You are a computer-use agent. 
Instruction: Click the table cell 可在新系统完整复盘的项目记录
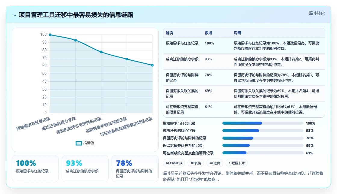click(x=182, y=109)
